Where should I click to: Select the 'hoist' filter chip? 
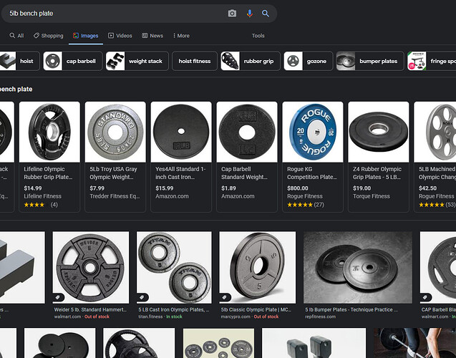click(x=19, y=61)
